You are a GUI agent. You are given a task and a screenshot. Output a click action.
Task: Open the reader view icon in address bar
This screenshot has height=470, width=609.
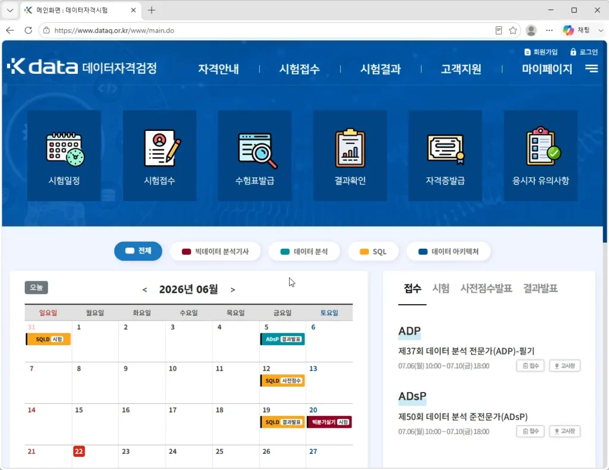click(499, 30)
